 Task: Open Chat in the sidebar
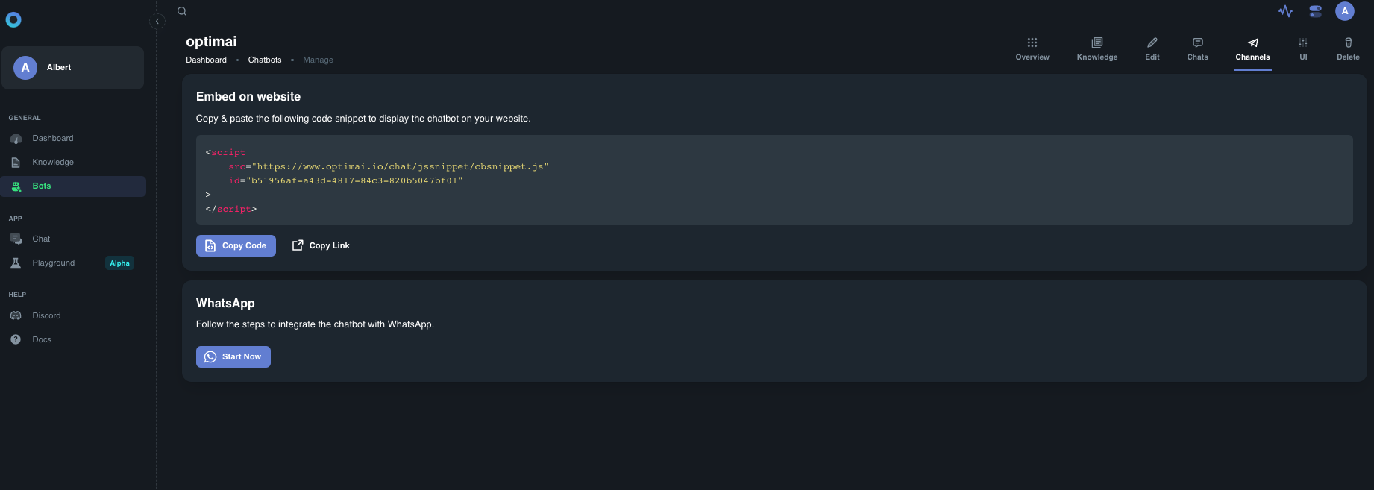pyautogui.click(x=73, y=239)
